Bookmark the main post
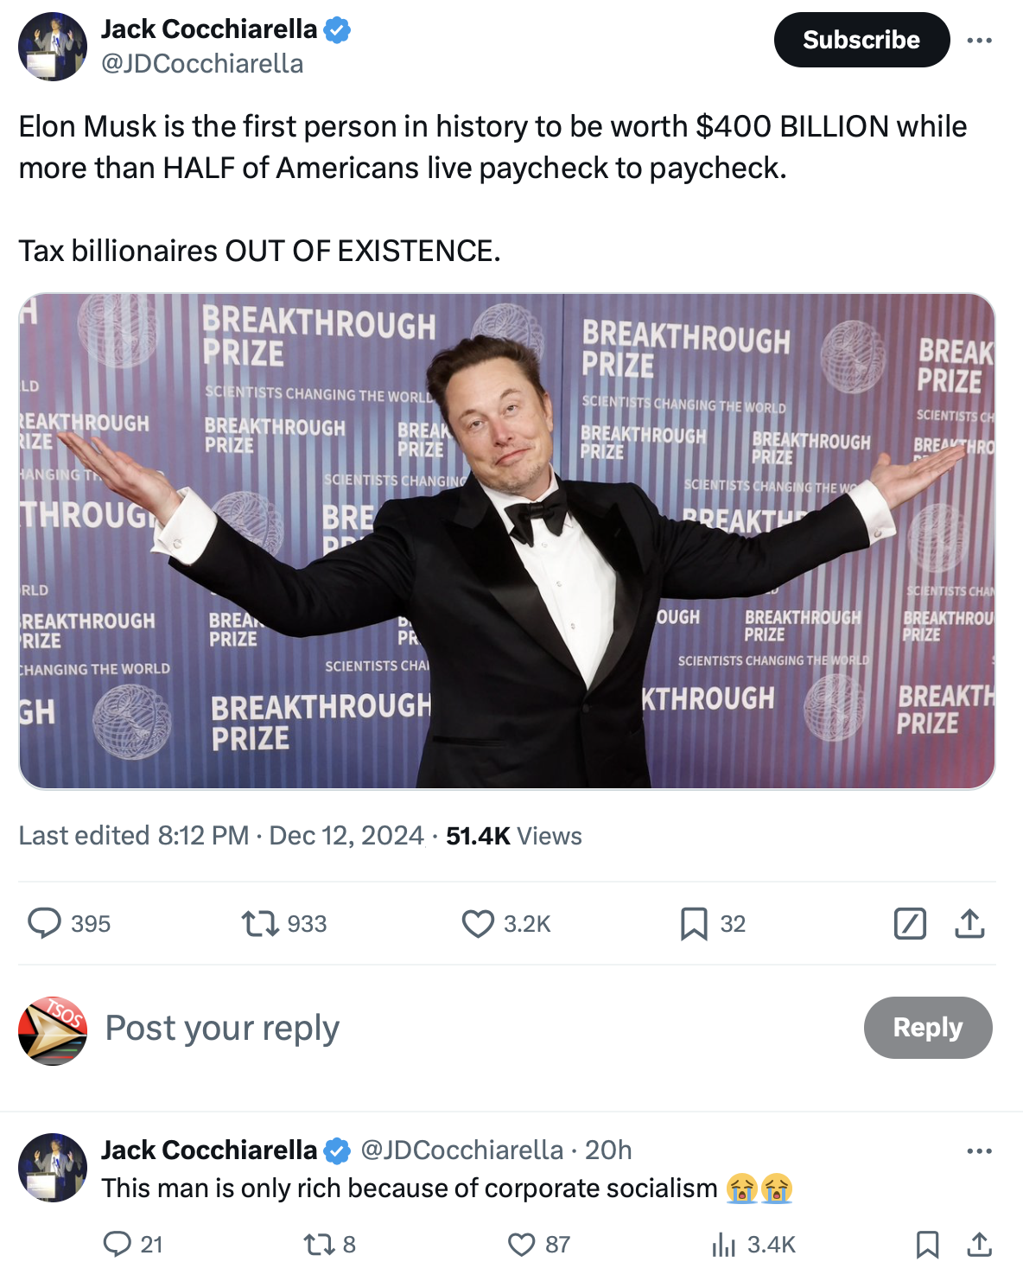 point(694,923)
